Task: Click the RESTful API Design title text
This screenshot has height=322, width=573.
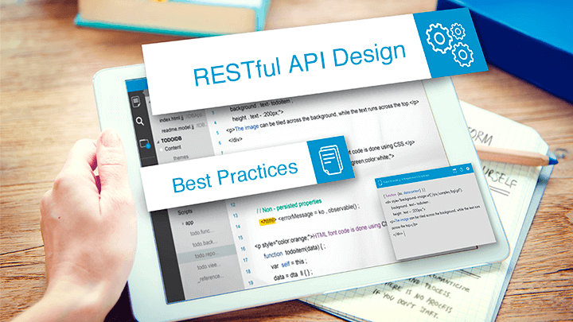Action: point(300,64)
